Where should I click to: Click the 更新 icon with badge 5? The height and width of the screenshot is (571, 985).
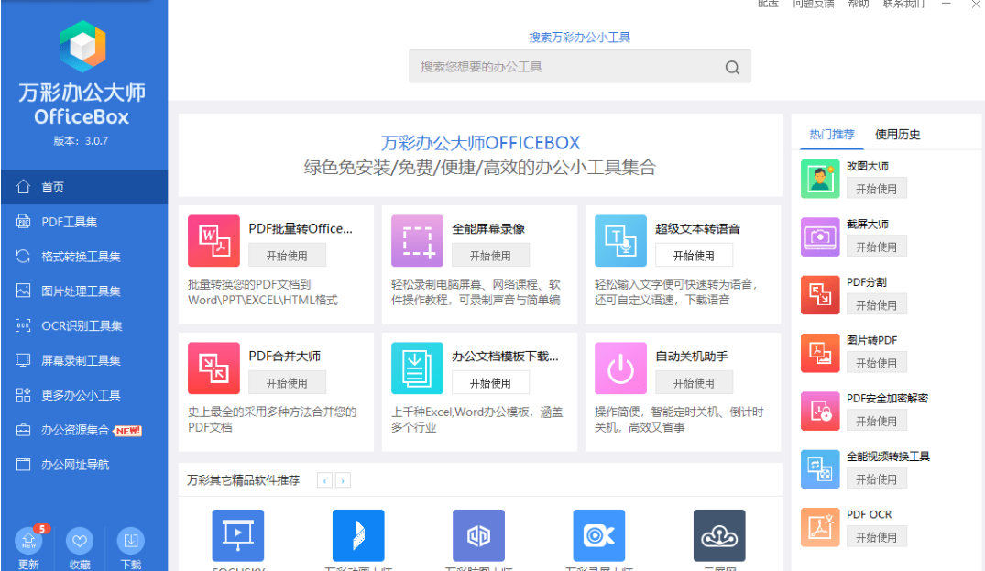28,541
